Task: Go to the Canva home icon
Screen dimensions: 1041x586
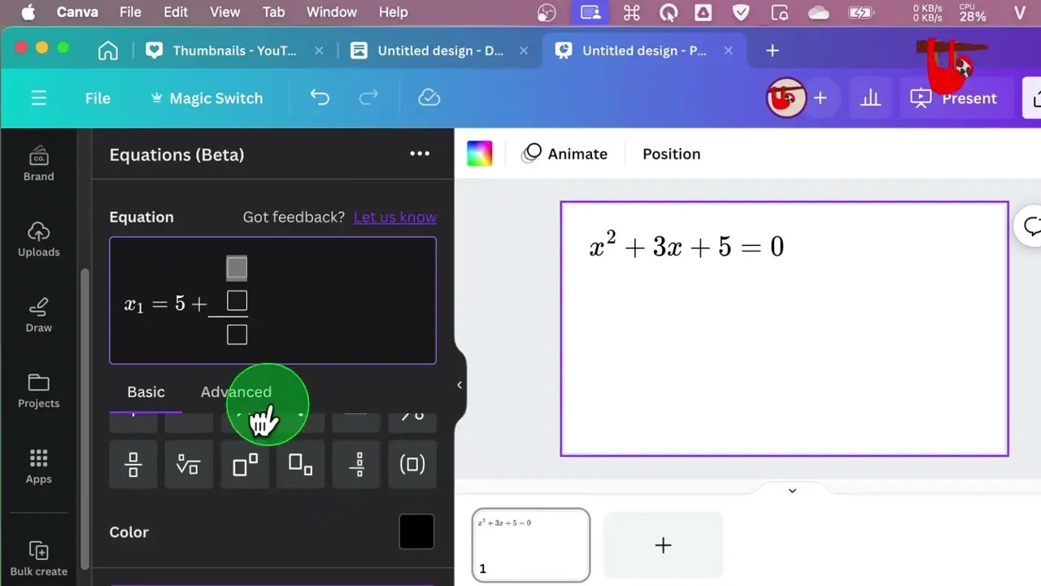Action: 107,50
